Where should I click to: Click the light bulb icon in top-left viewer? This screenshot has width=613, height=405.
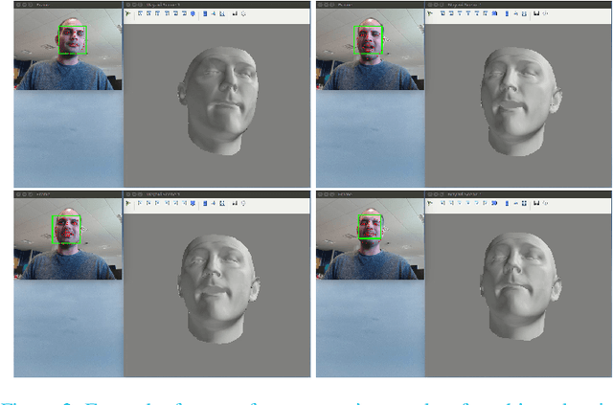[x=244, y=15]
